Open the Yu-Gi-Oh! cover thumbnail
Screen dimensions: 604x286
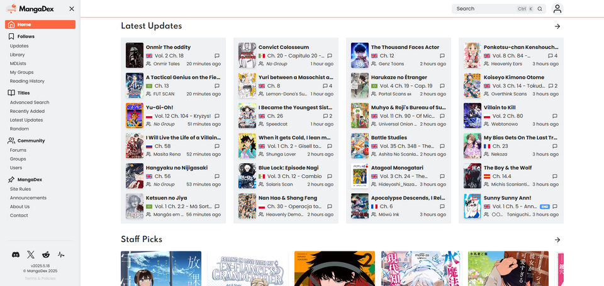pos(135,115)
